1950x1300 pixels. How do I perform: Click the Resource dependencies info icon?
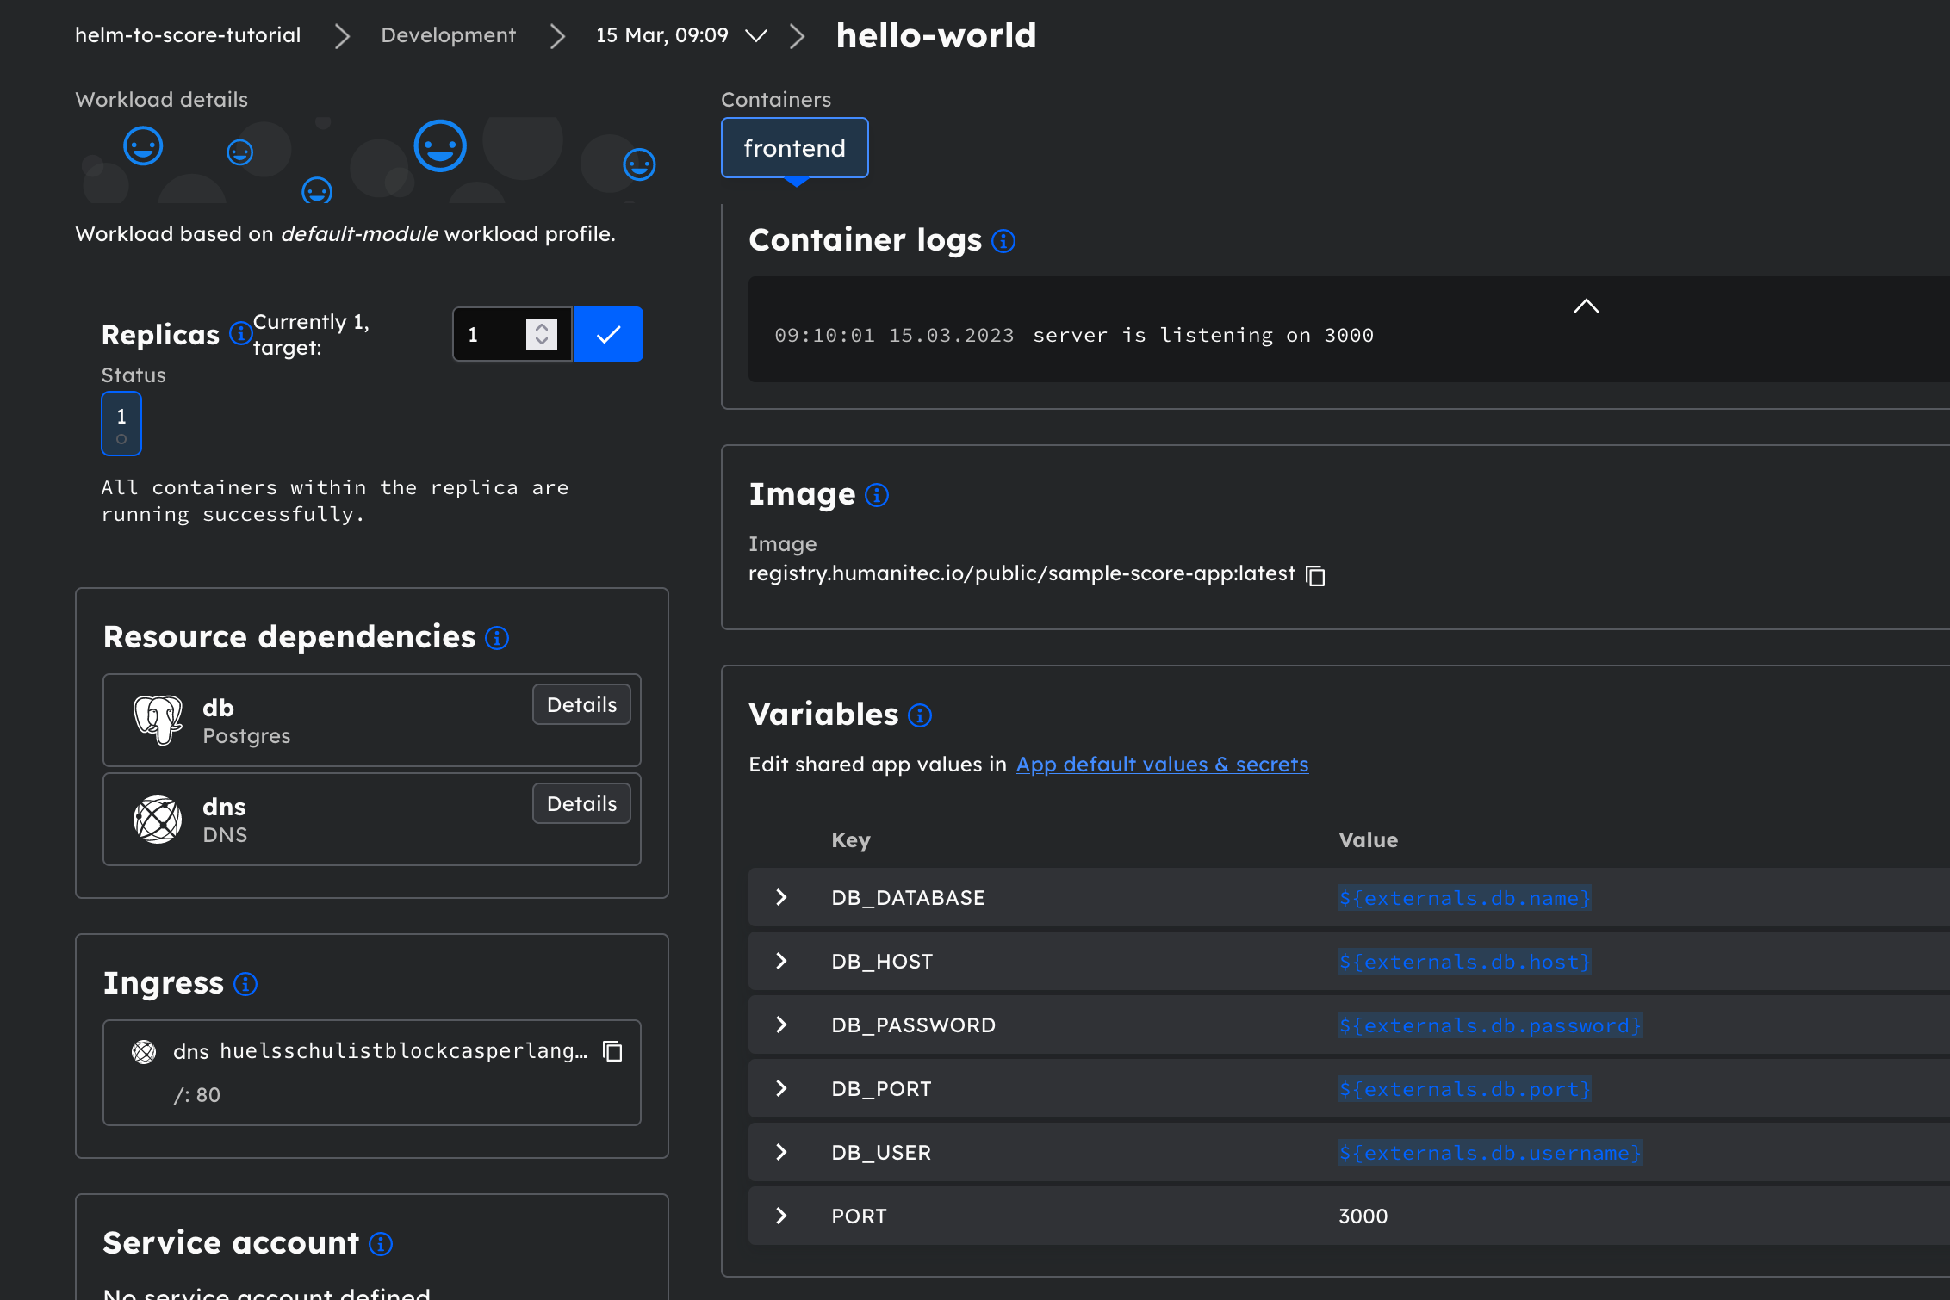497,638
